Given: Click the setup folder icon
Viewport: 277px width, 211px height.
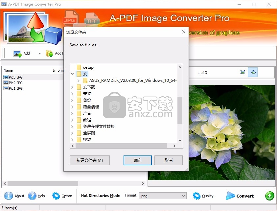Looking at the screenshot, I should [x=79, y=67].
